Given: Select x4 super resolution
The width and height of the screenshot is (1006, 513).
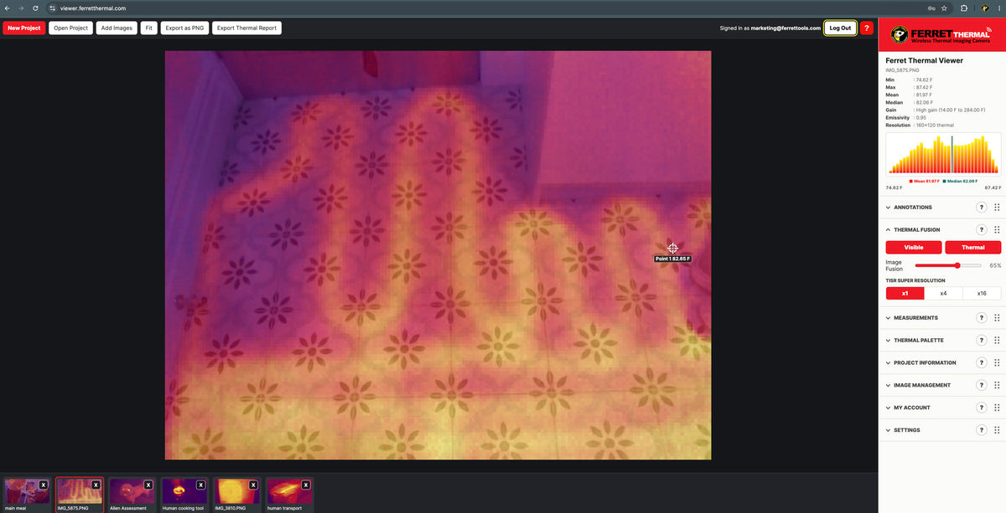Looking at the screenshot, I should point(943,293).
